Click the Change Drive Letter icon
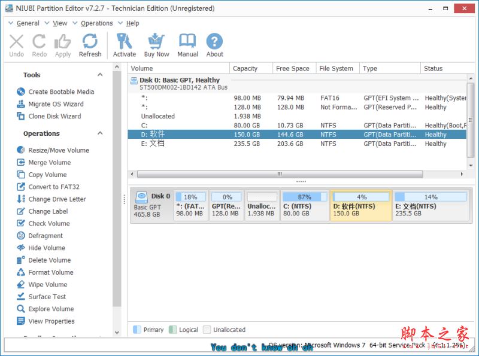The image size is (479, 356). [21, 199]
